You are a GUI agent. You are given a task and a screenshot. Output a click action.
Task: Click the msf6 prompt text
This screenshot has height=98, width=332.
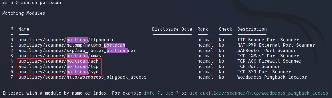(x=8, y=2)
